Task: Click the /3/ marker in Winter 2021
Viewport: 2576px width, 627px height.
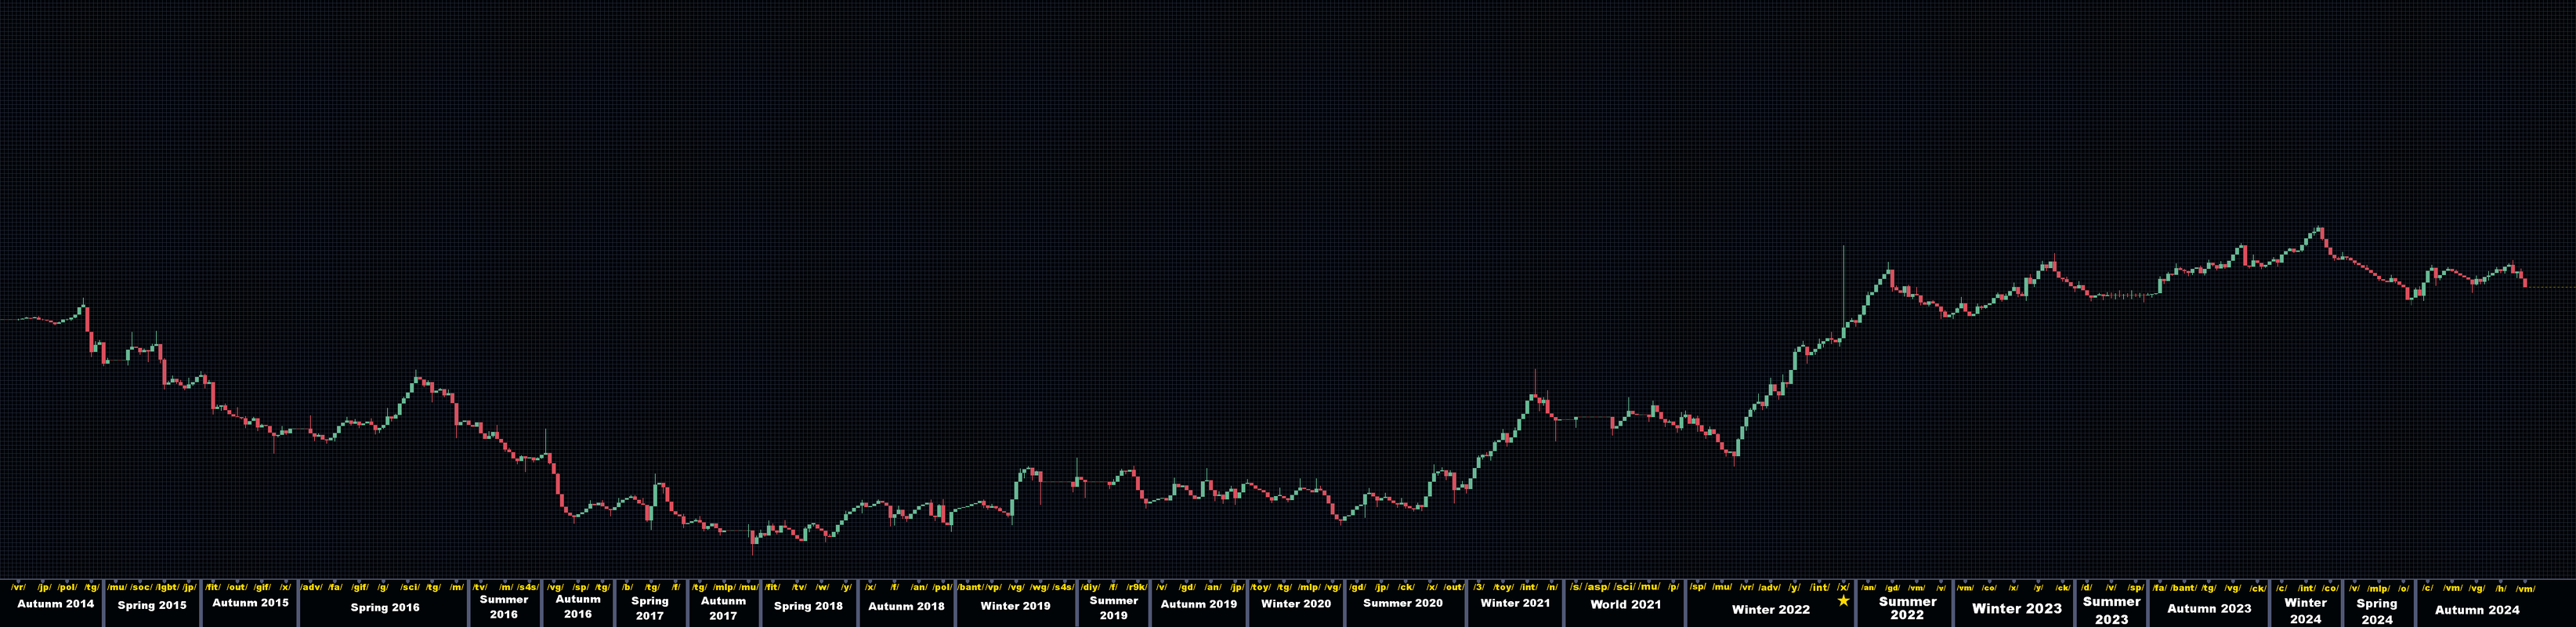Action: [1479, 587]
